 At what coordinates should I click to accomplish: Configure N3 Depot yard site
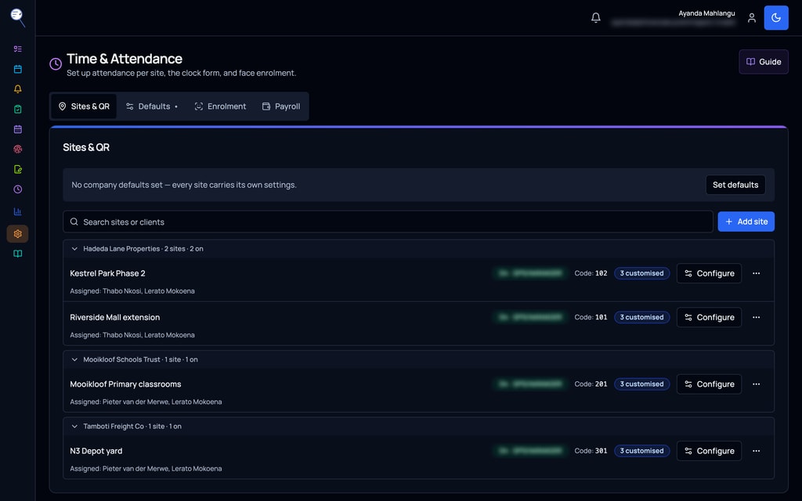[709, 451]
